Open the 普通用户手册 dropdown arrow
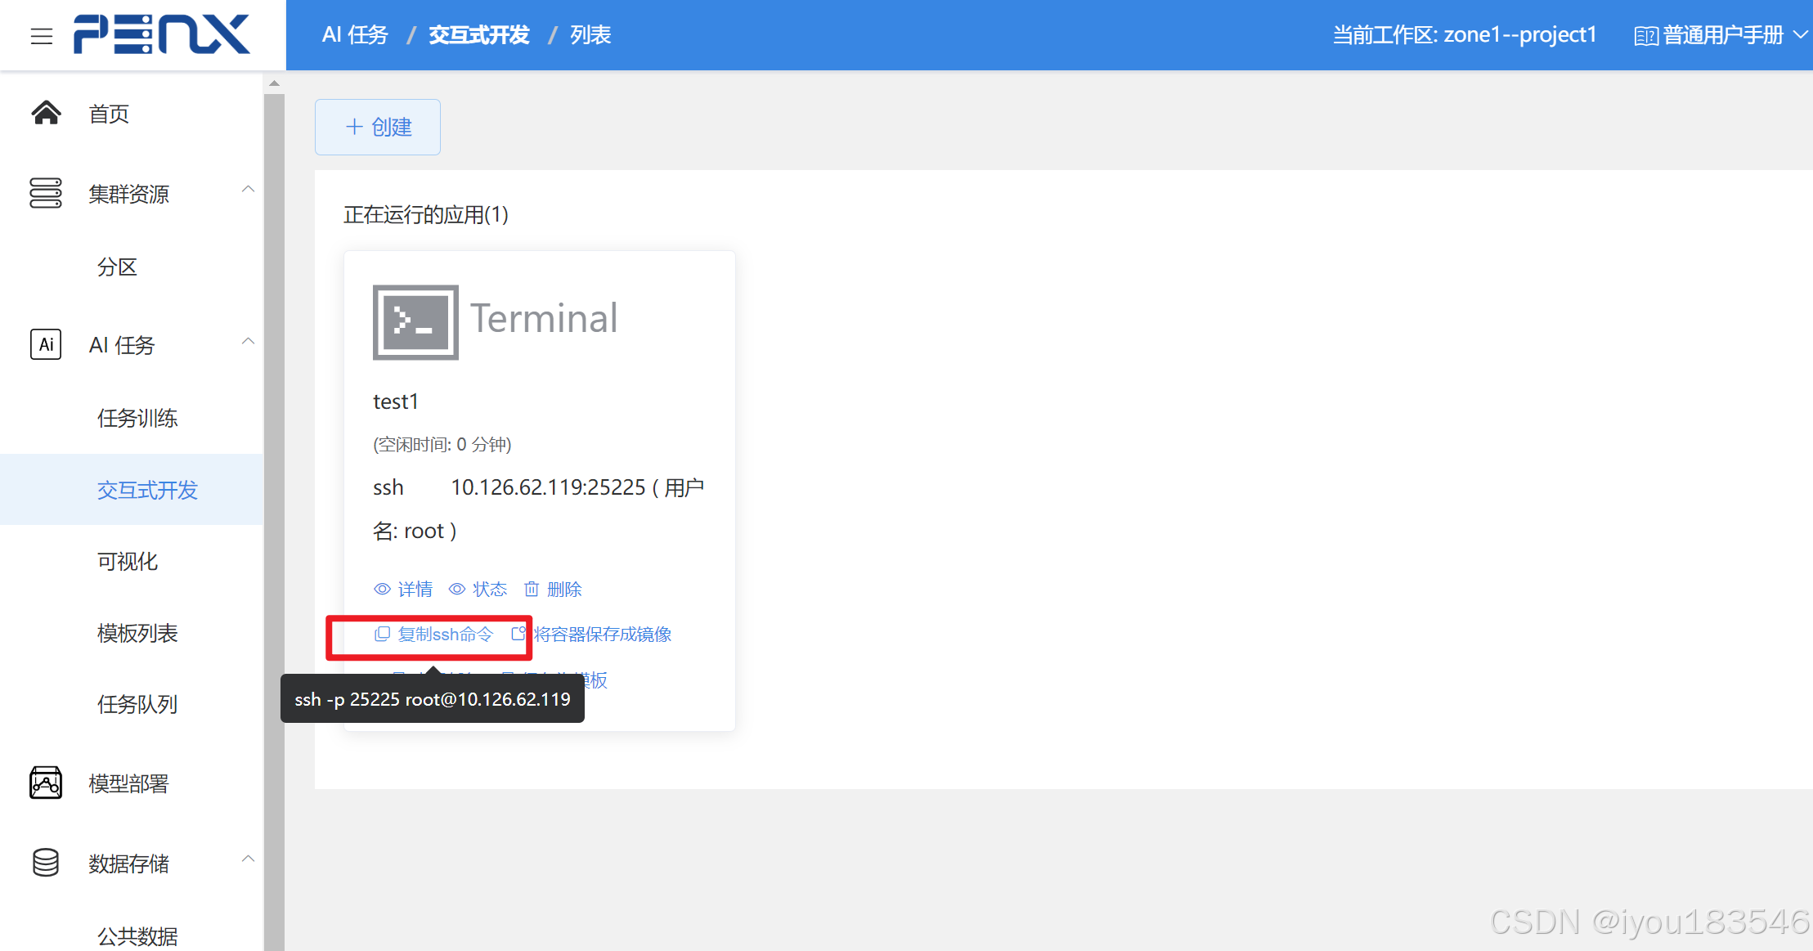1813x951 pixels. click(1800, 34)
